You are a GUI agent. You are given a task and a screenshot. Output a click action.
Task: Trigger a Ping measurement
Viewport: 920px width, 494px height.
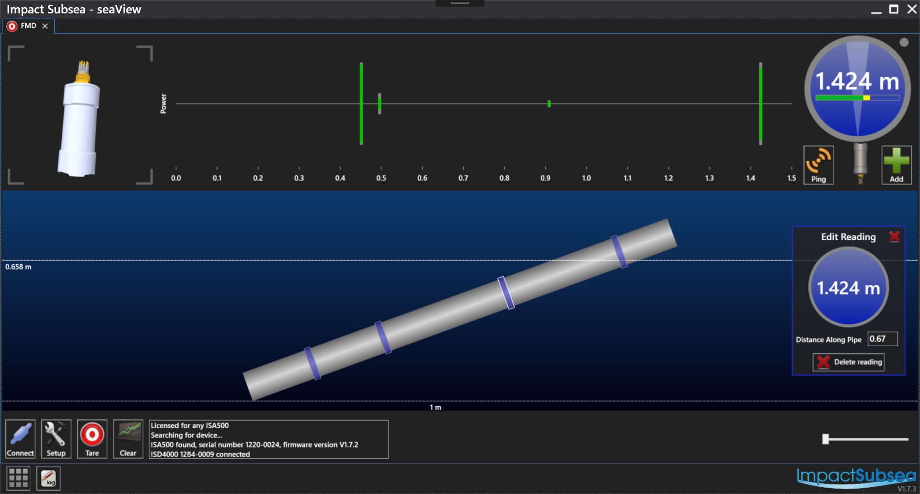[x=818, y=165]
